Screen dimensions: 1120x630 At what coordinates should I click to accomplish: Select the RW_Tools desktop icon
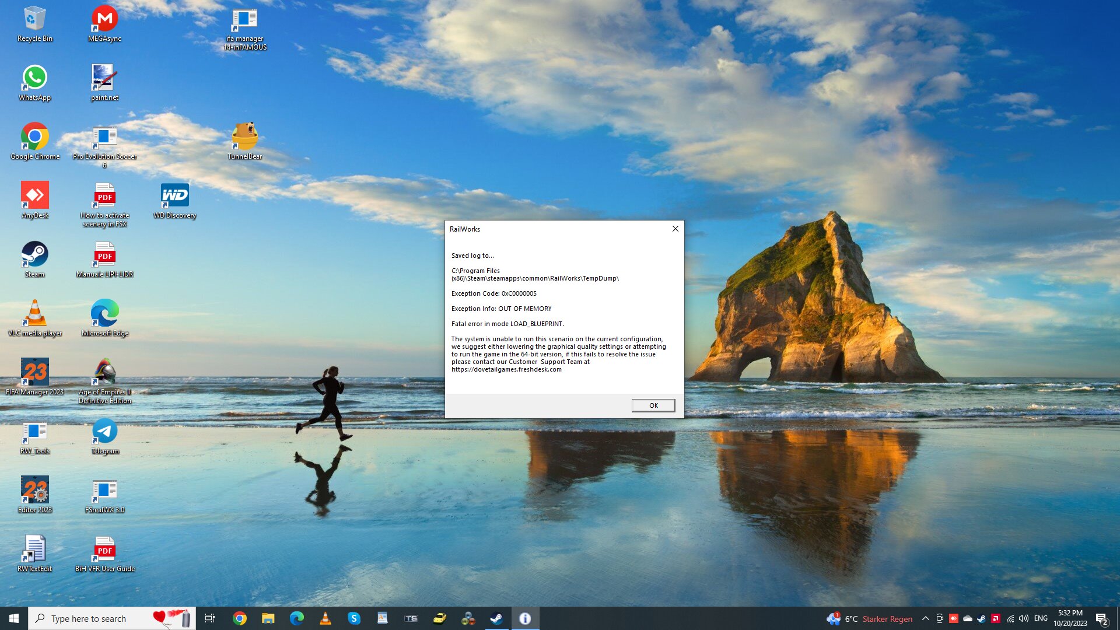coord(34,432)
